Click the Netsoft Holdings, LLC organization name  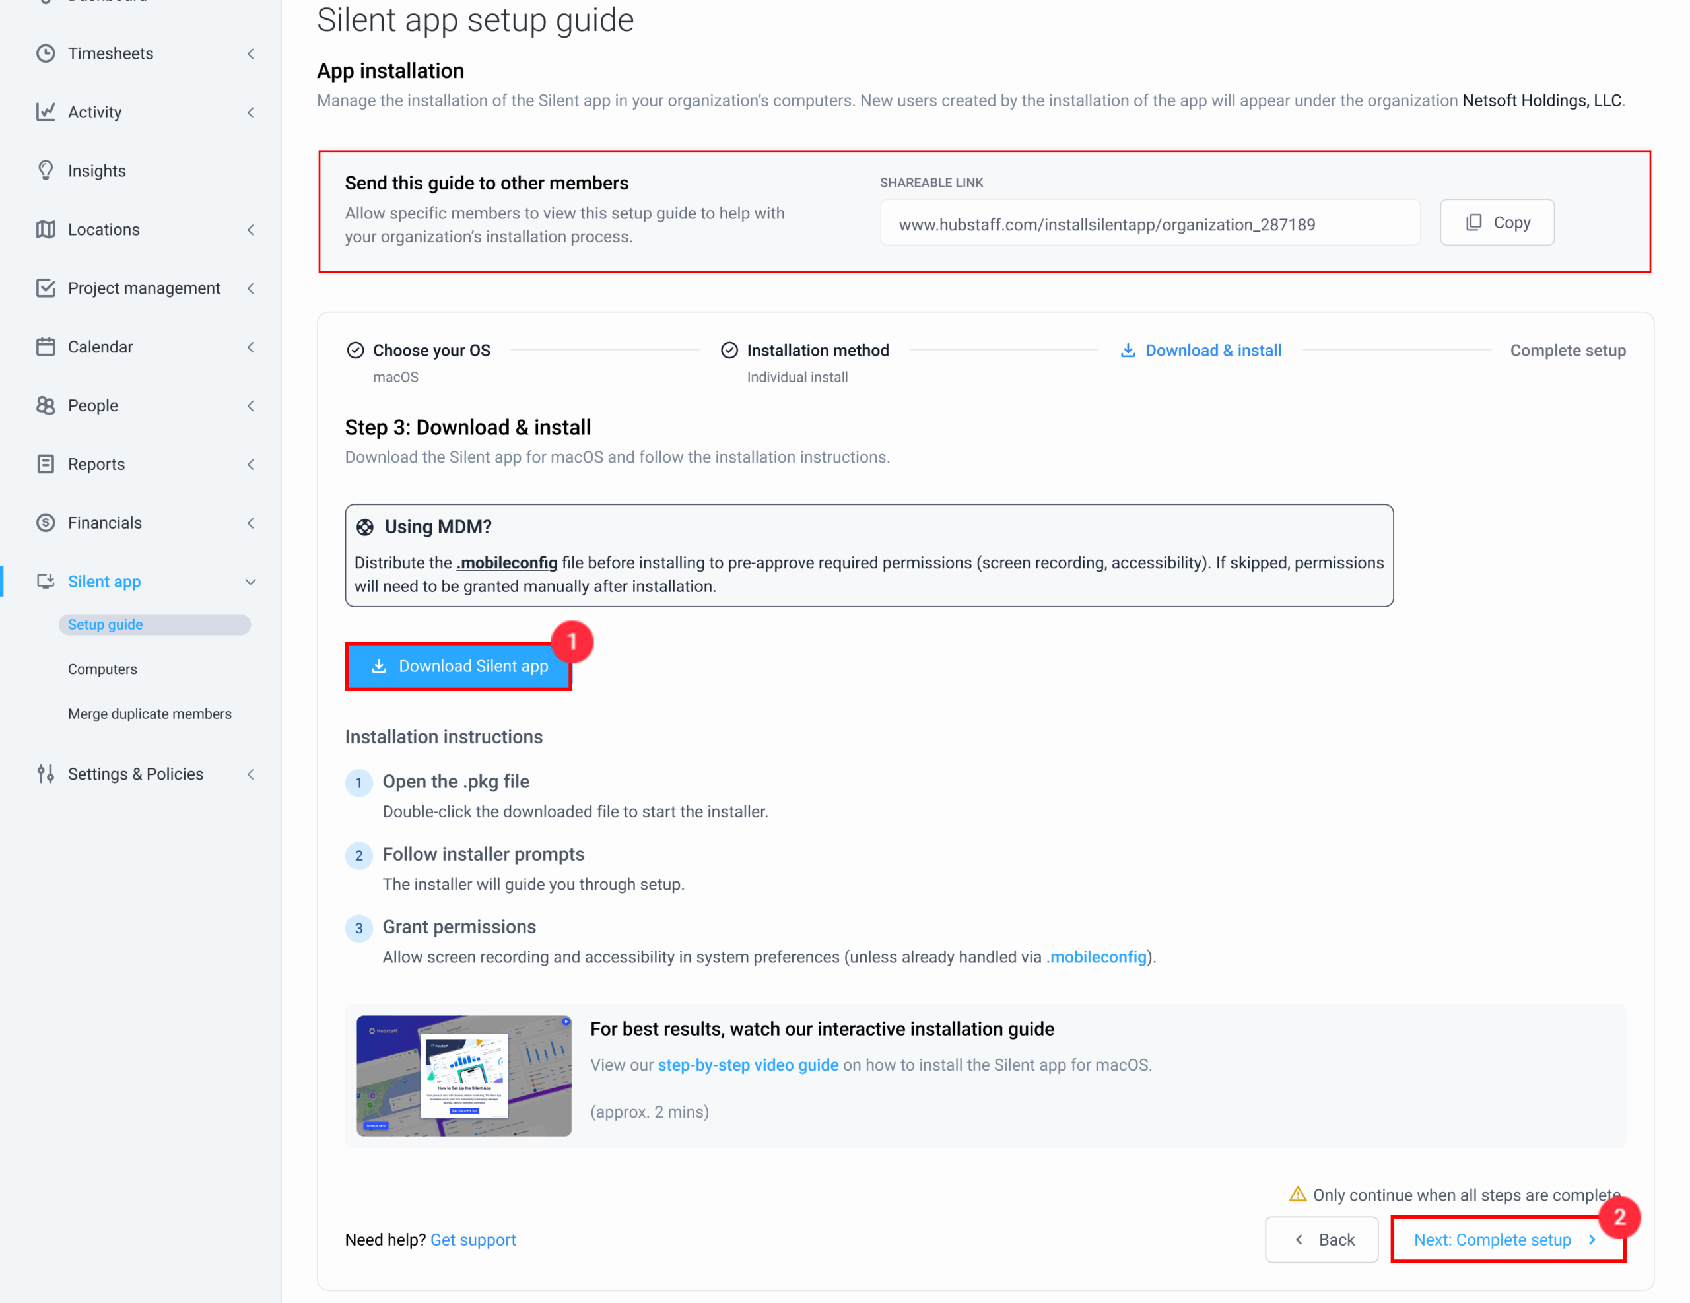tap(1541, 100)
